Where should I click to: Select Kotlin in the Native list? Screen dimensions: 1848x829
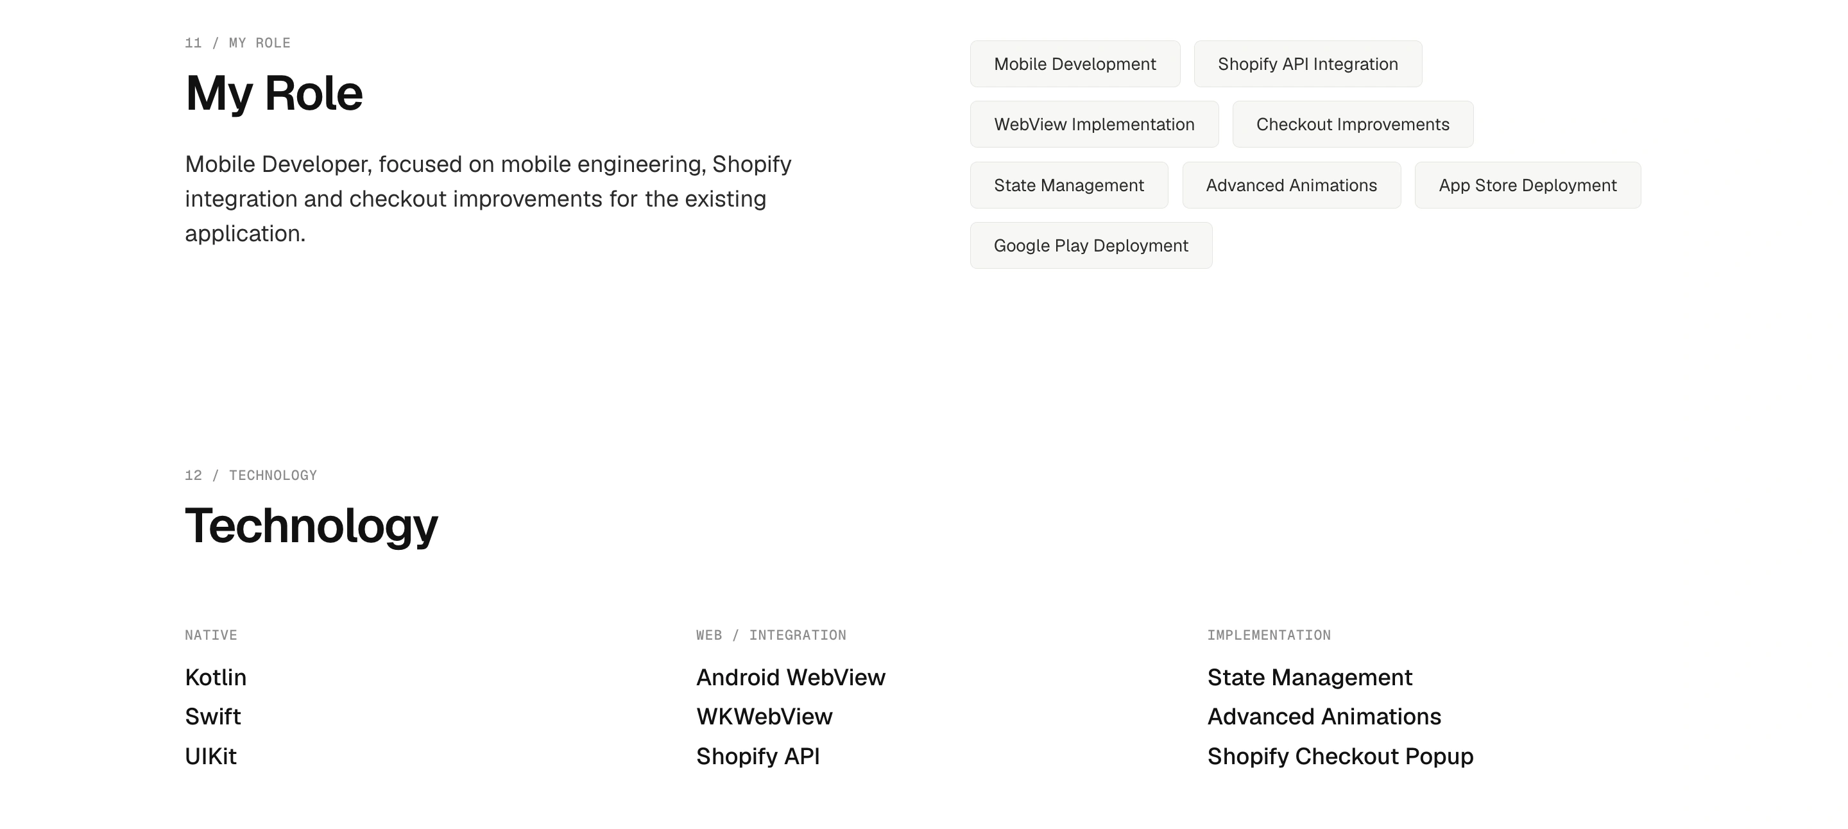[x=216, y=677]
